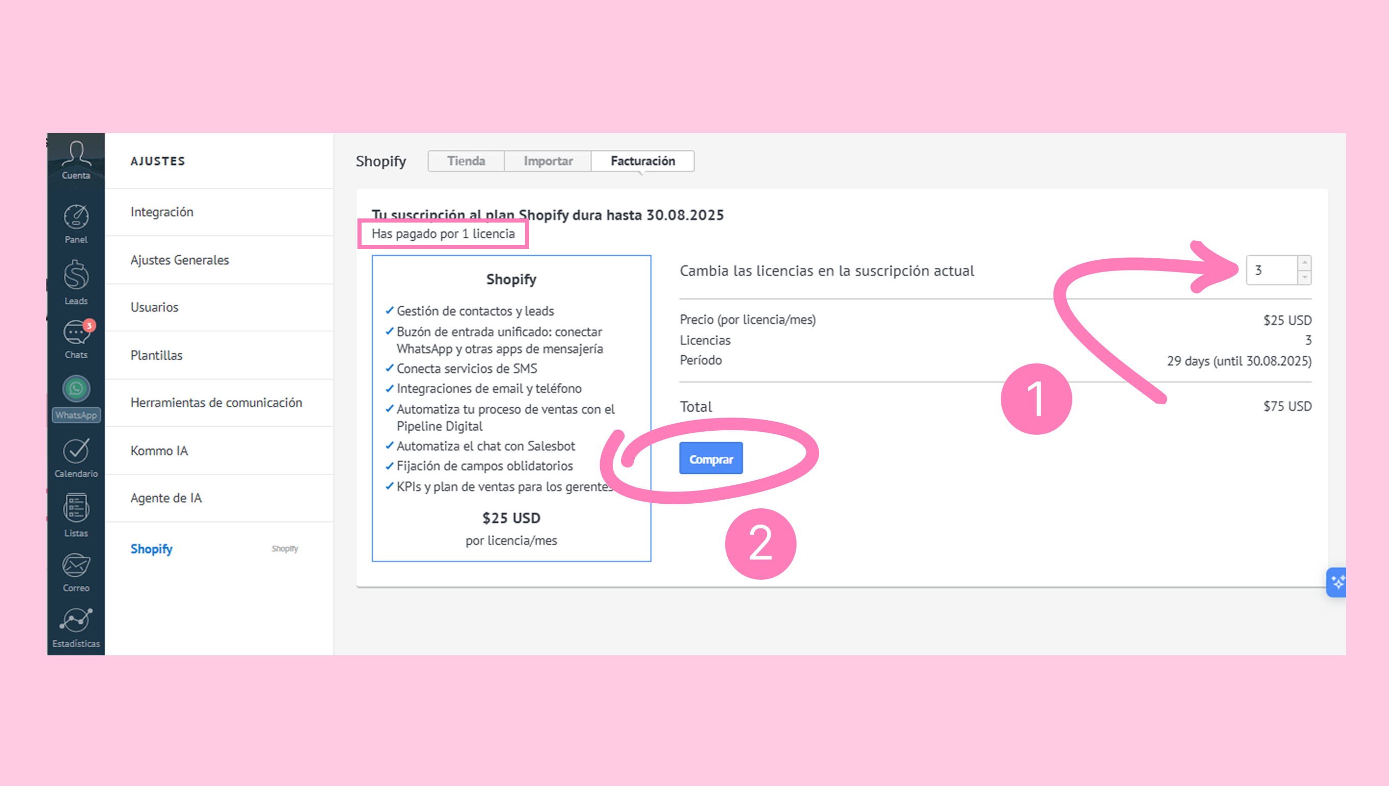This screenshot has width=1389, height=786.
Task: Open Integración settings
Action: click(x=219, y=212)
